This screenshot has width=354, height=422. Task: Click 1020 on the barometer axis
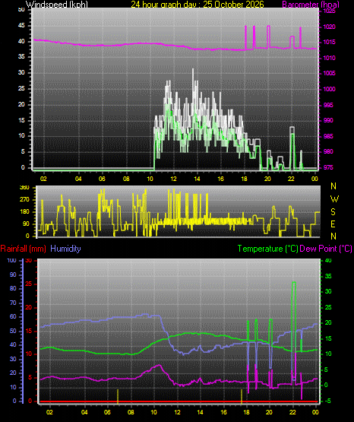pos(329,27)
